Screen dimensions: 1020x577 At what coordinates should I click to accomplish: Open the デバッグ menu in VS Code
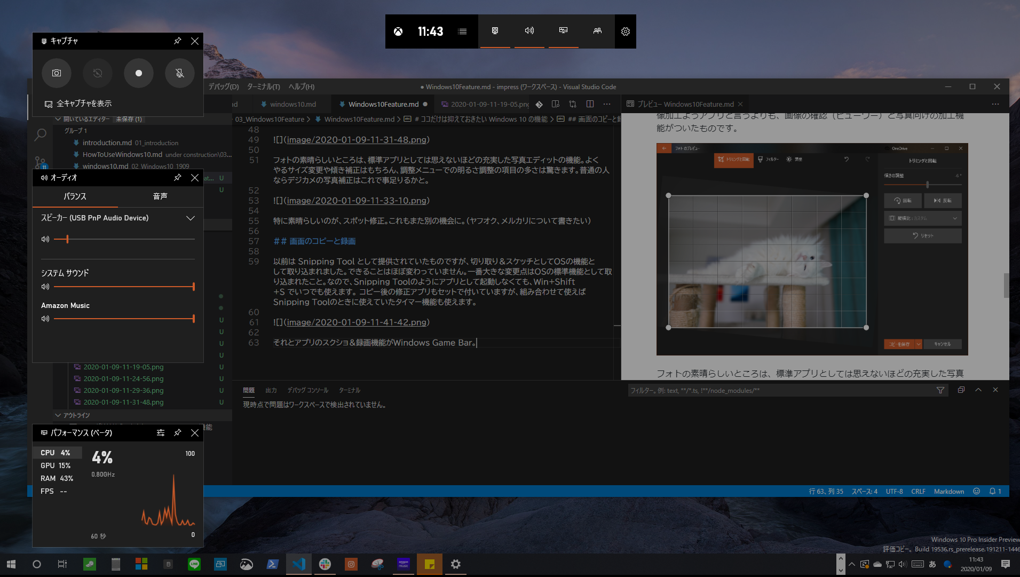coord(224,86)
